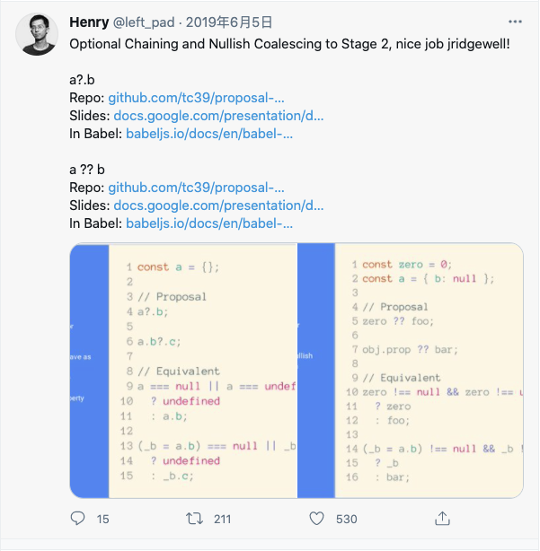Open nullish coalescing Babel docs link
Image resolution: width=540 pixels, height=551 pixels.
tap(208, 223)
